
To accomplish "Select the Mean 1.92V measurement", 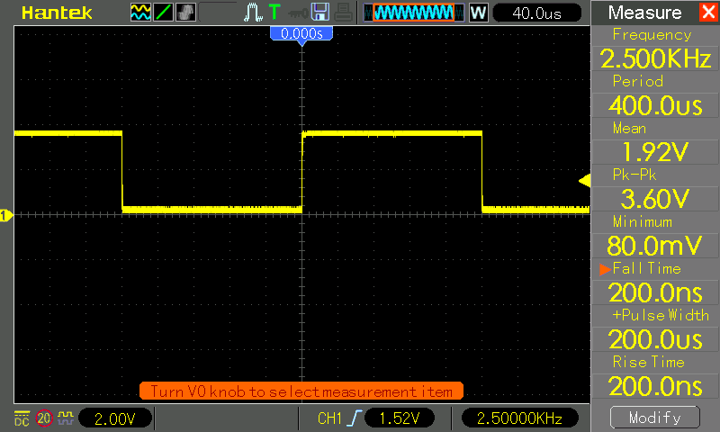I will tap(655, 142).
